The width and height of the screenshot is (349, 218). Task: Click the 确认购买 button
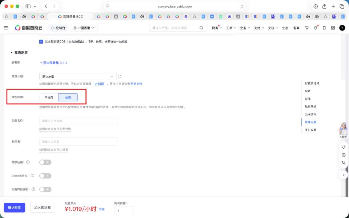15,207
